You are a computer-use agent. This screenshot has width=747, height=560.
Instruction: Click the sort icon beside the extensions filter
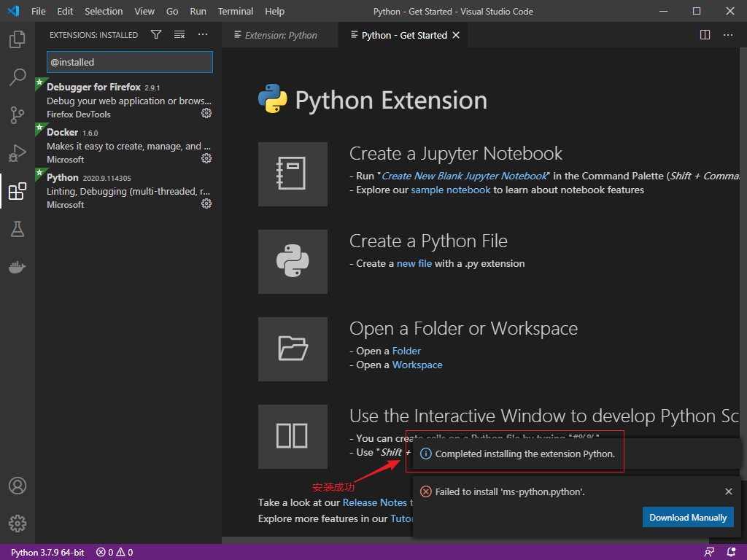[x=179, y=34]
